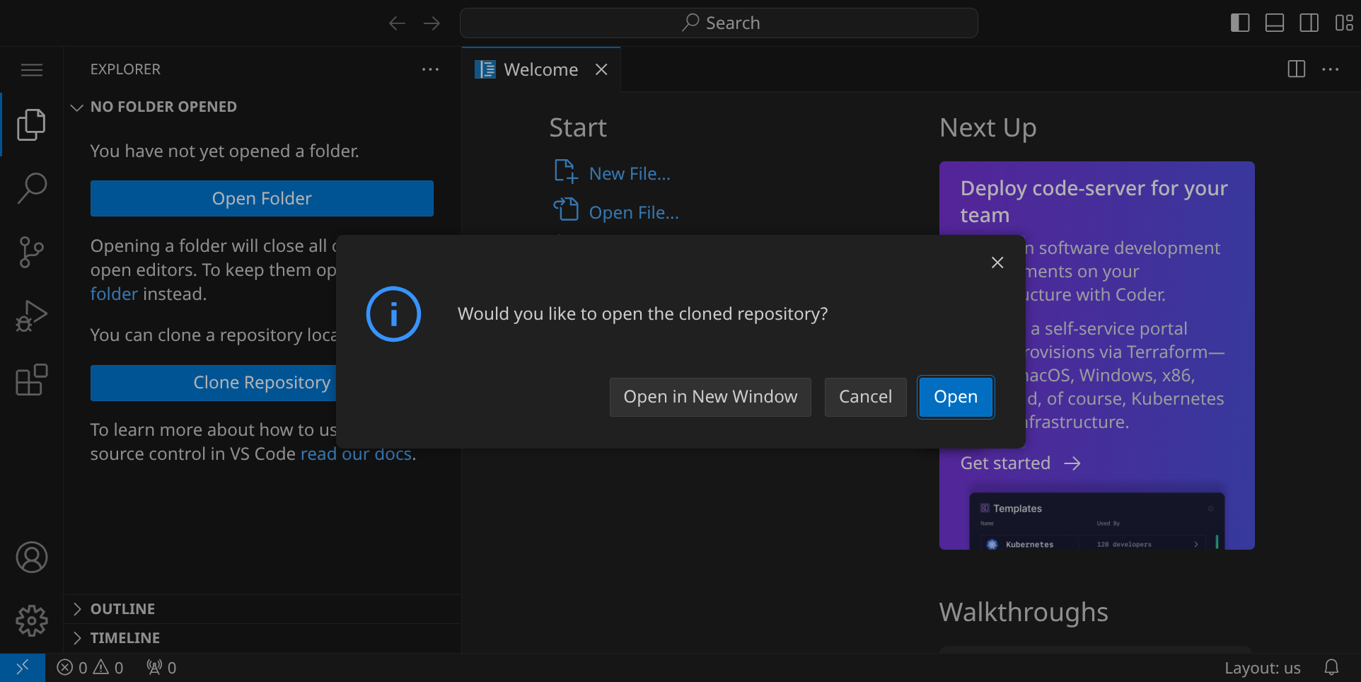The image size is (1361, 682).
Task: Open the Extensions view
Action: click(31, 380)
